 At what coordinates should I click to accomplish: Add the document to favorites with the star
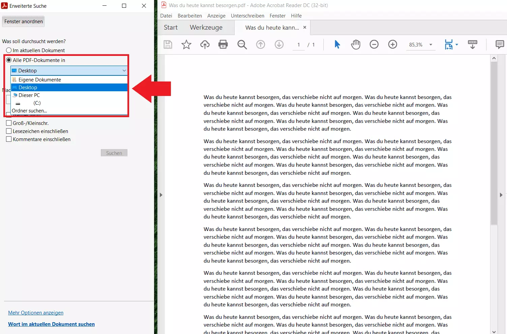point(186,44)
